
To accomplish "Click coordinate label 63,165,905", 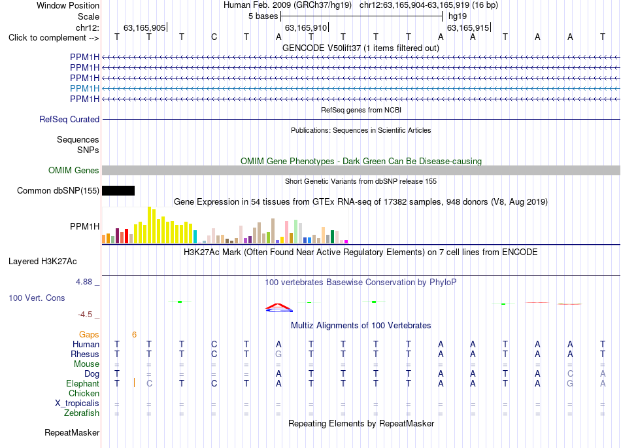I will pos(144,27).
